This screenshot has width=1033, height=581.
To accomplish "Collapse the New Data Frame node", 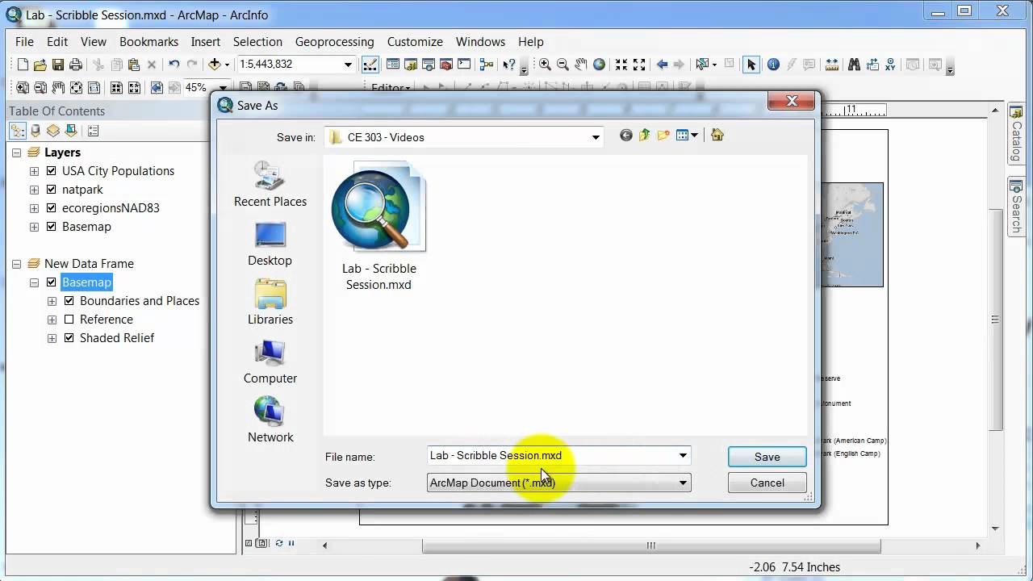I will pos(16,264).
